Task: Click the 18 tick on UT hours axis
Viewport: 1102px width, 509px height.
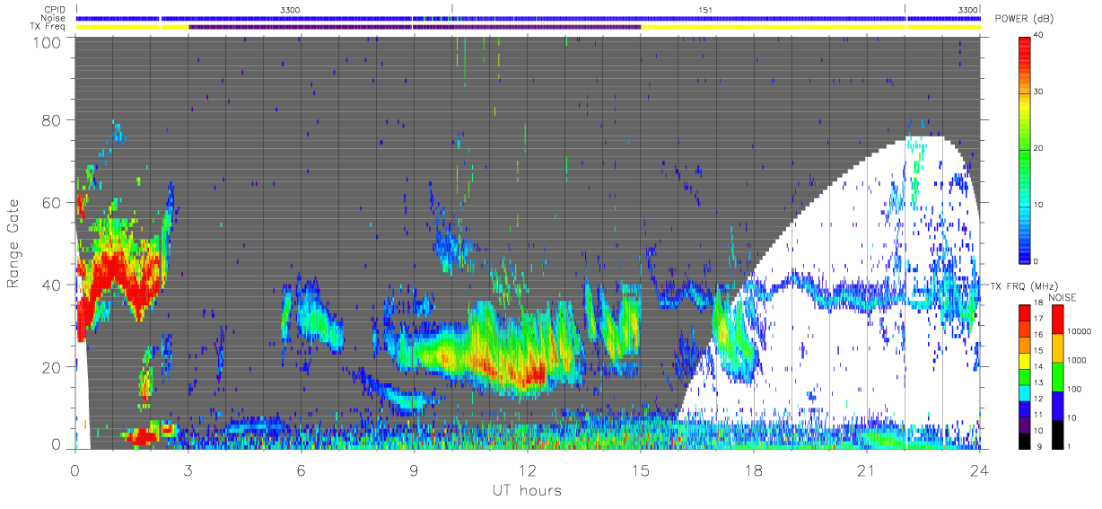Action: pos(754,469)
